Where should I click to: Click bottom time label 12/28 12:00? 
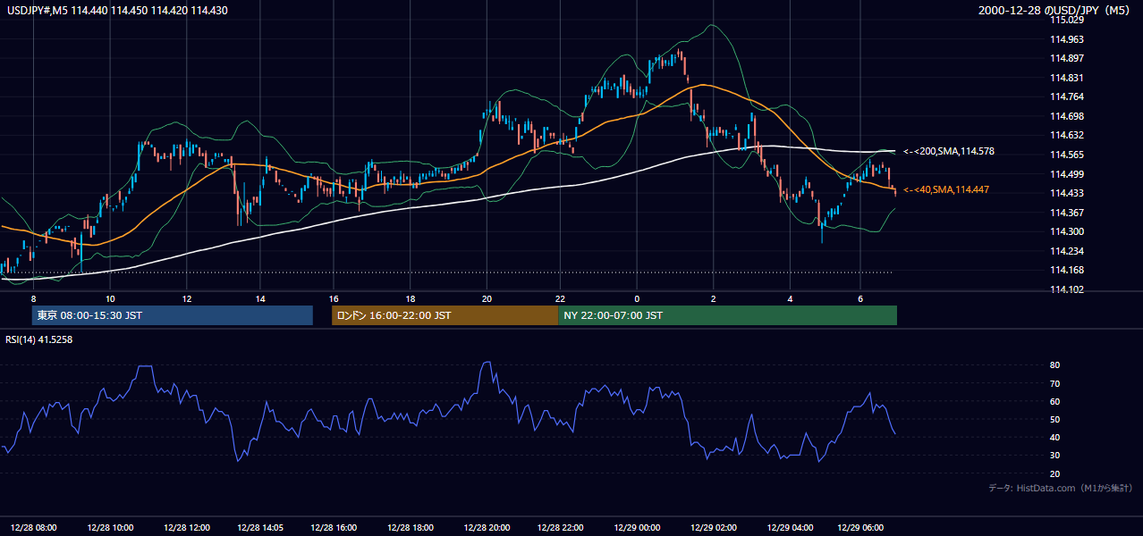click(x=187, y=528)
